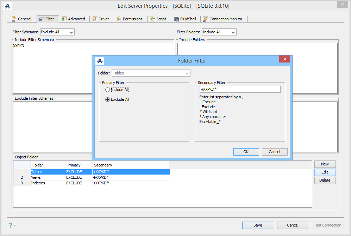Expand the help menu arrow
The width and height of the screenshot is (351, 236).
[x=15, y=225]
